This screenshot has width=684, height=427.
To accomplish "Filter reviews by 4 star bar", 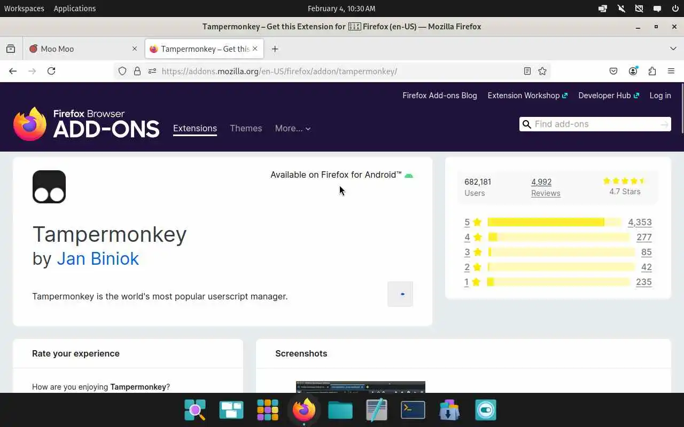I will [559, 237].
